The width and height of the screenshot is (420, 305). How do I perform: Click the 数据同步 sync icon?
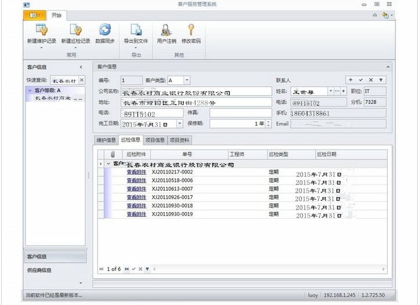tap(104, 30)
